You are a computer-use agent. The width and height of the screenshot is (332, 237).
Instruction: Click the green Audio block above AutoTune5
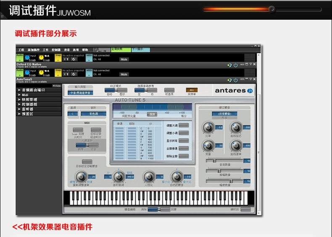coord(20,73)
